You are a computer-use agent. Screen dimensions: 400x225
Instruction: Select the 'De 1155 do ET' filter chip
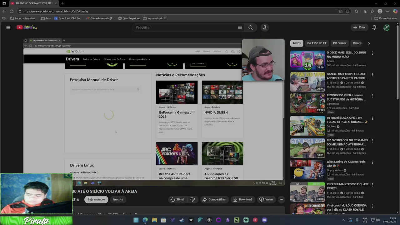click(x=317, y=43)
